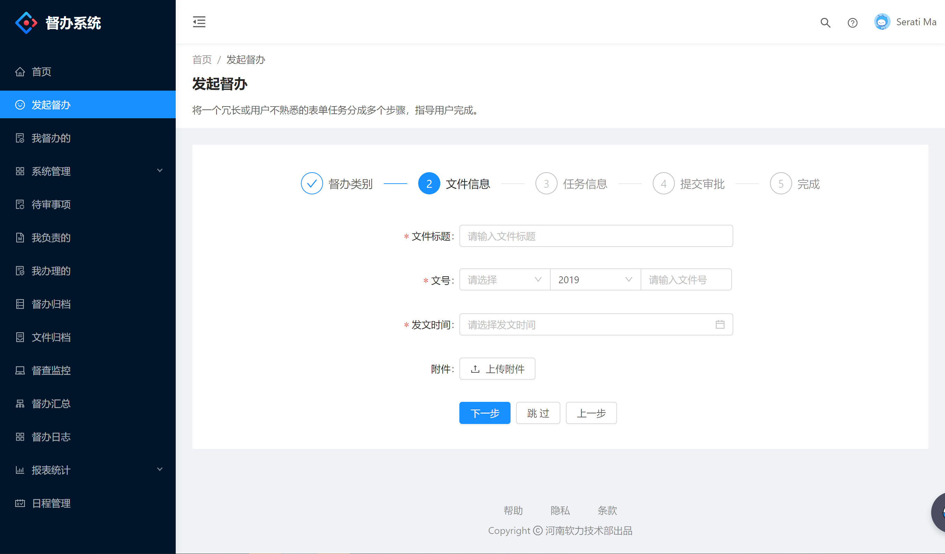Click the home icon beside 首页
The image size is (945, 554).
click(x=20, y=72)
